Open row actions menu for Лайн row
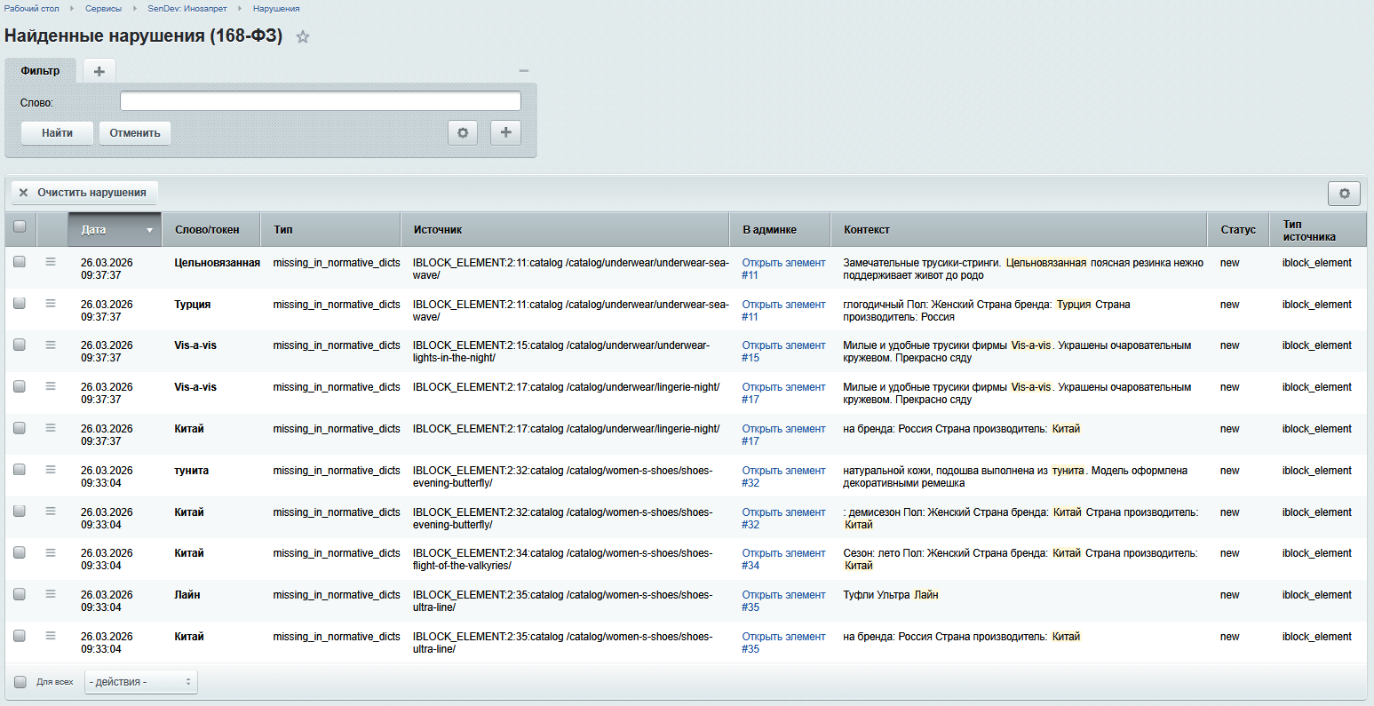The height and width of the screenshot is (706, 1374). click(x=51, y=594)
